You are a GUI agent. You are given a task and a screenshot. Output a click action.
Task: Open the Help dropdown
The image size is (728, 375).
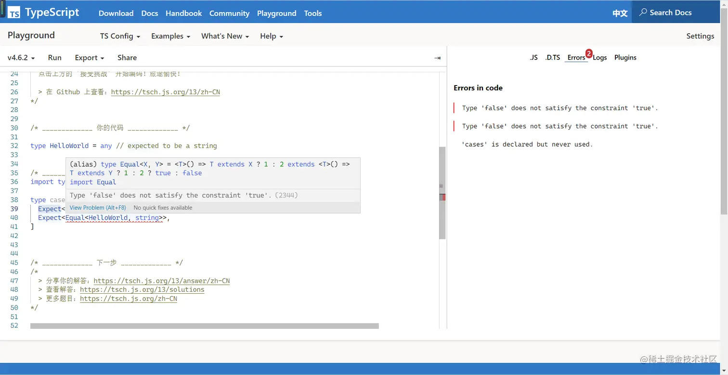(x=272, y=36)
